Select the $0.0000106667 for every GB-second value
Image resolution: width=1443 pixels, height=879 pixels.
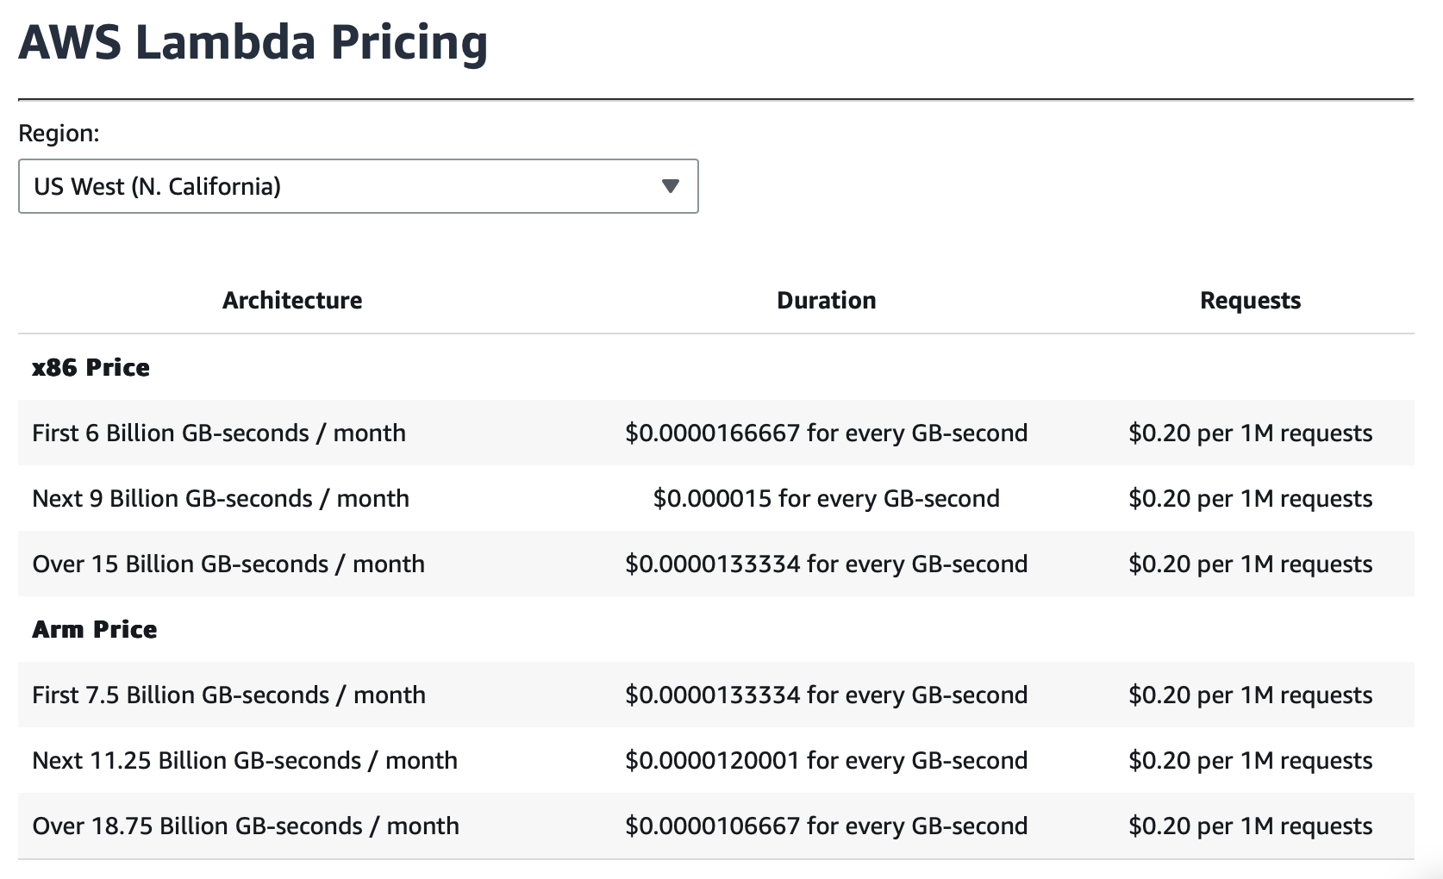(826, 826)
